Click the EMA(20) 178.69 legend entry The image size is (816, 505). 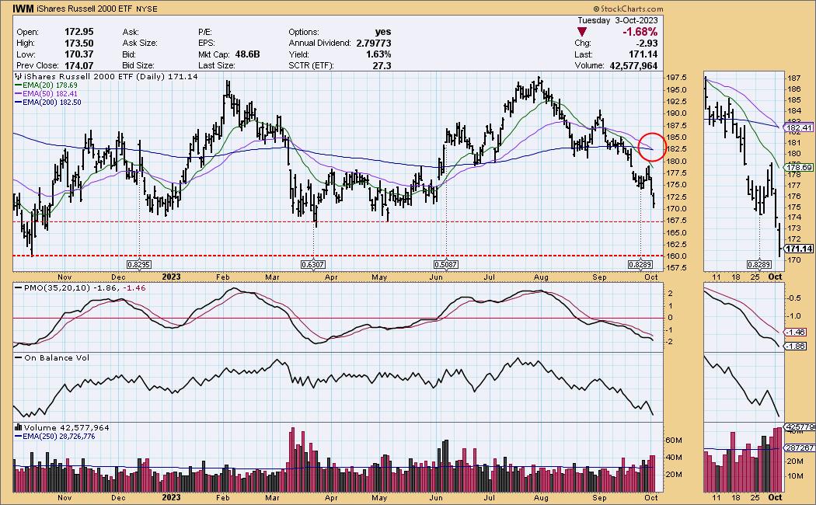pyautogui.click(x=46, y=85)
